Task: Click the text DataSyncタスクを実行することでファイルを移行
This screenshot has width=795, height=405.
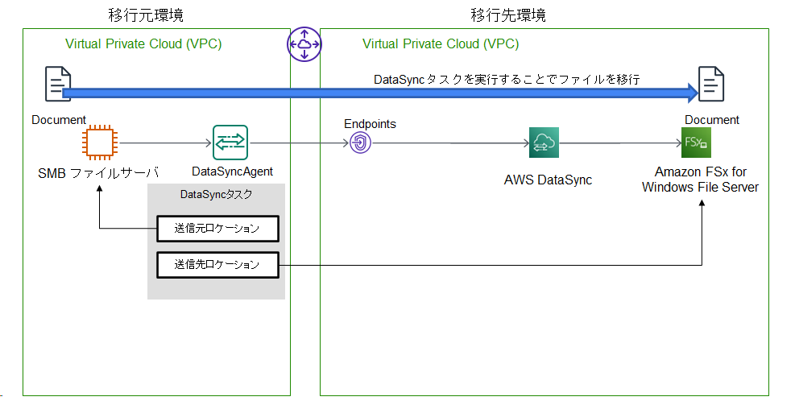Action: coord(507,80)
